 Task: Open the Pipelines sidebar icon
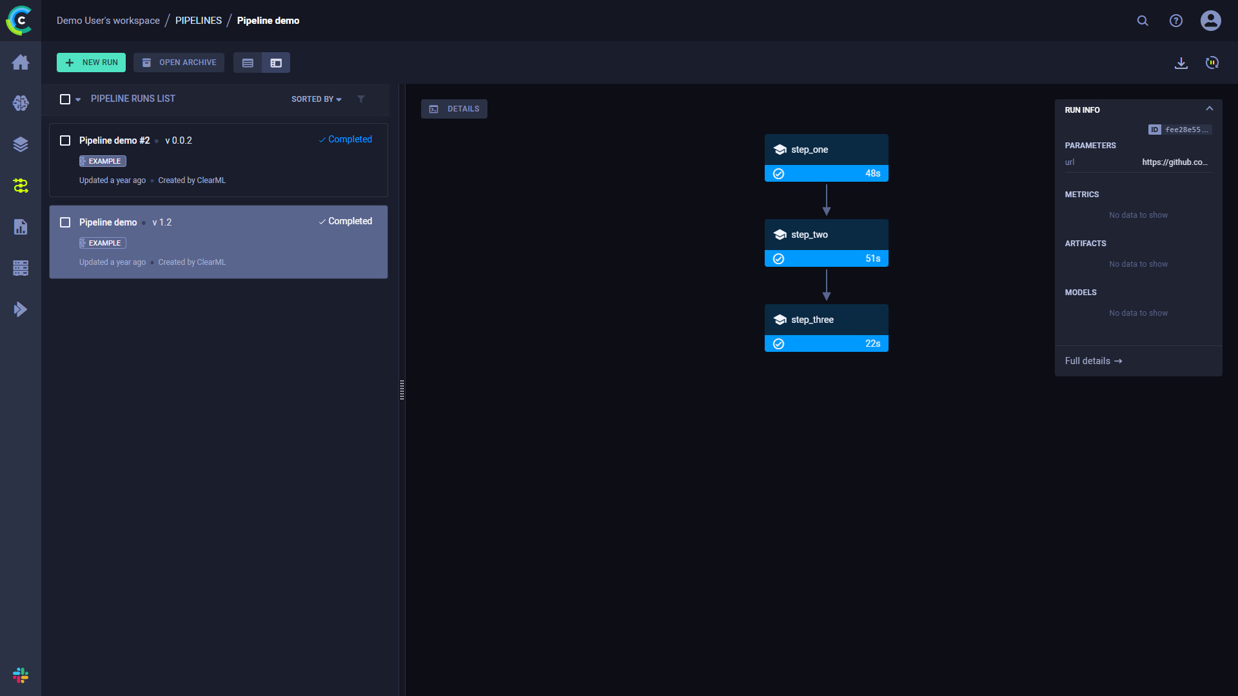point(21,186)
